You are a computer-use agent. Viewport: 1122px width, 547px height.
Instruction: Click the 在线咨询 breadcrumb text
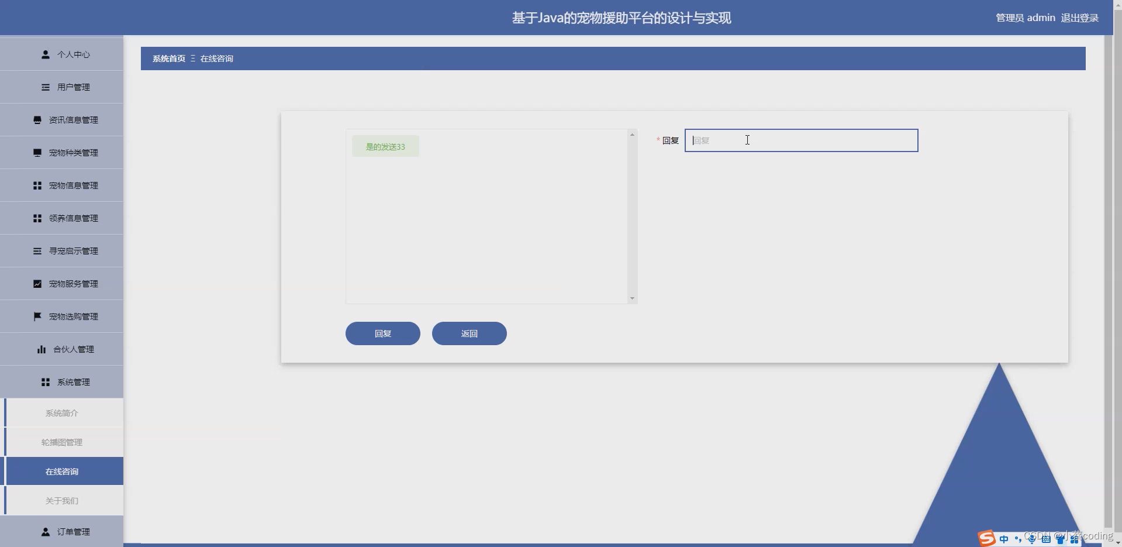[217, 59]
